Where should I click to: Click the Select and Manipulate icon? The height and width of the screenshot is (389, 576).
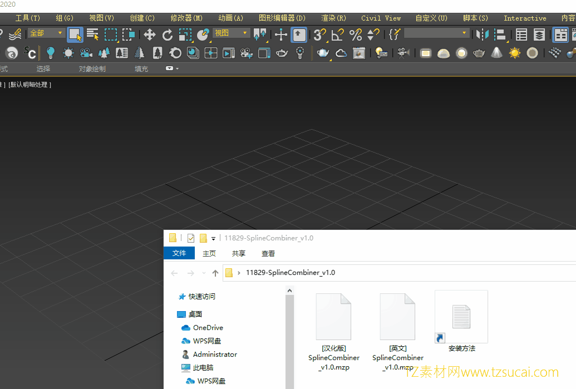(281, 35)
